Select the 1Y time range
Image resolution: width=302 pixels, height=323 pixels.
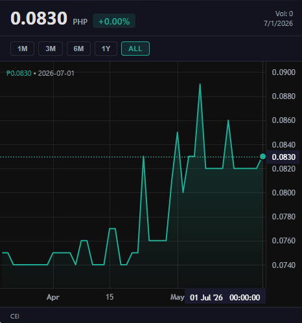pos(106,49)
